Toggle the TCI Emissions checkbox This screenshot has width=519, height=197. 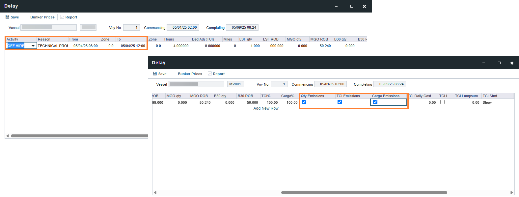pyautogui.click(x=340, y=102)
